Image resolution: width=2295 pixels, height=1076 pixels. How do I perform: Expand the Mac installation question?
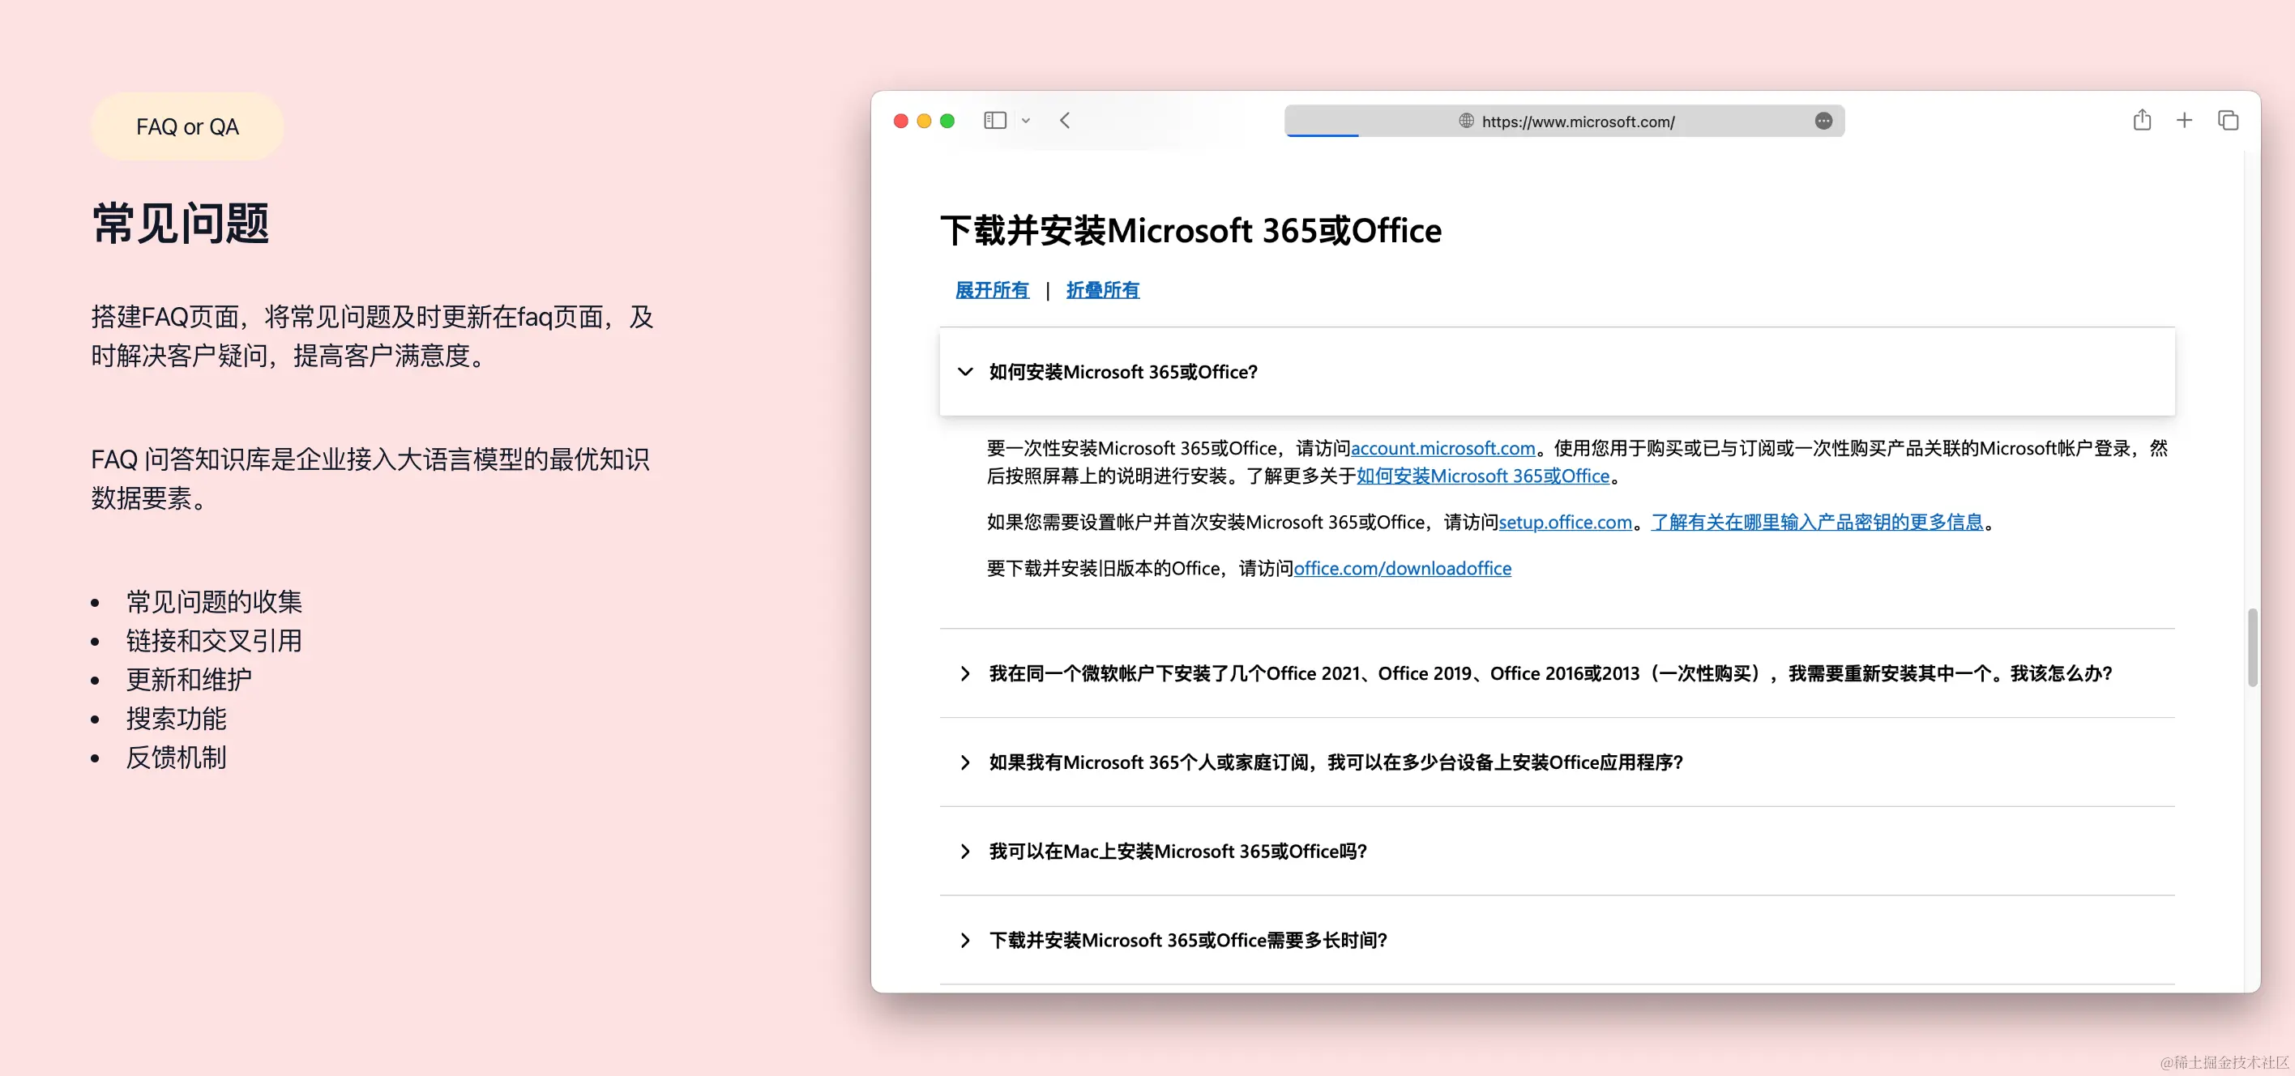[1177, 852]
